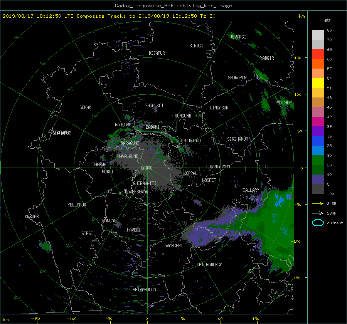Click the HUBLI city label

(108, 171)
